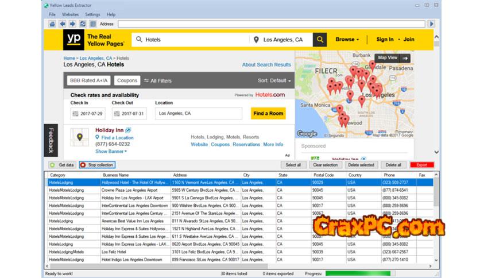Go forward with the right arrow icon
Viewport: 480px width, 278px height.
tap(72, 24)
